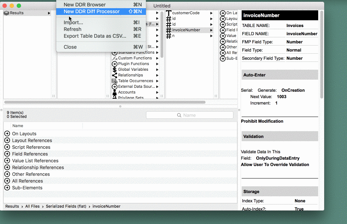The image size is (347, 224).
Task: Select Accounts in the column browser
Action: 127,92
